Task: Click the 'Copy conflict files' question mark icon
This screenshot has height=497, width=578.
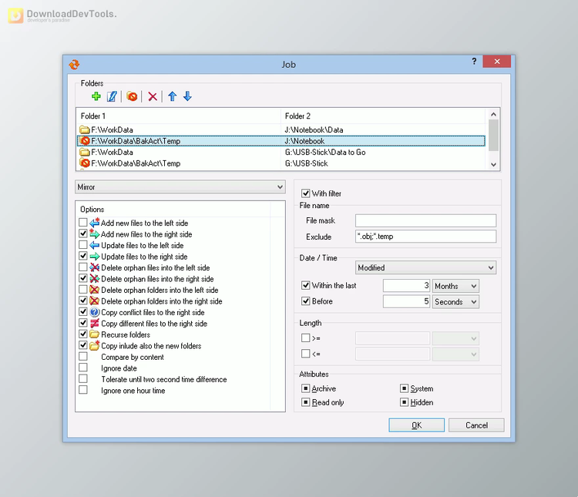Action: click(95, 312)
